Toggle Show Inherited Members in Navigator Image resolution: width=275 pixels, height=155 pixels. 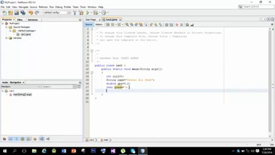4,139
